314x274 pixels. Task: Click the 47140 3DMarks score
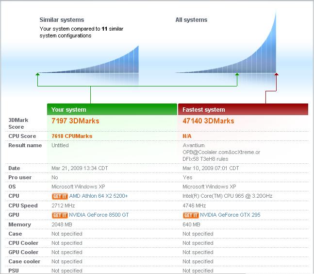coord(208,121)
